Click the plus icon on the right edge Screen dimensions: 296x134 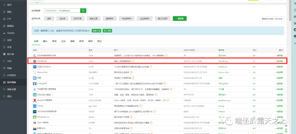[x=294, y=43]
